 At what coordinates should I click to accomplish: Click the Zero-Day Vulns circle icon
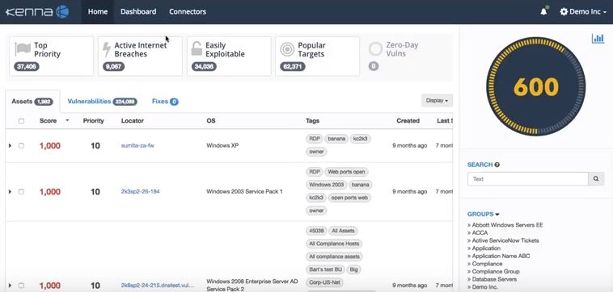(x=375, y=49)
